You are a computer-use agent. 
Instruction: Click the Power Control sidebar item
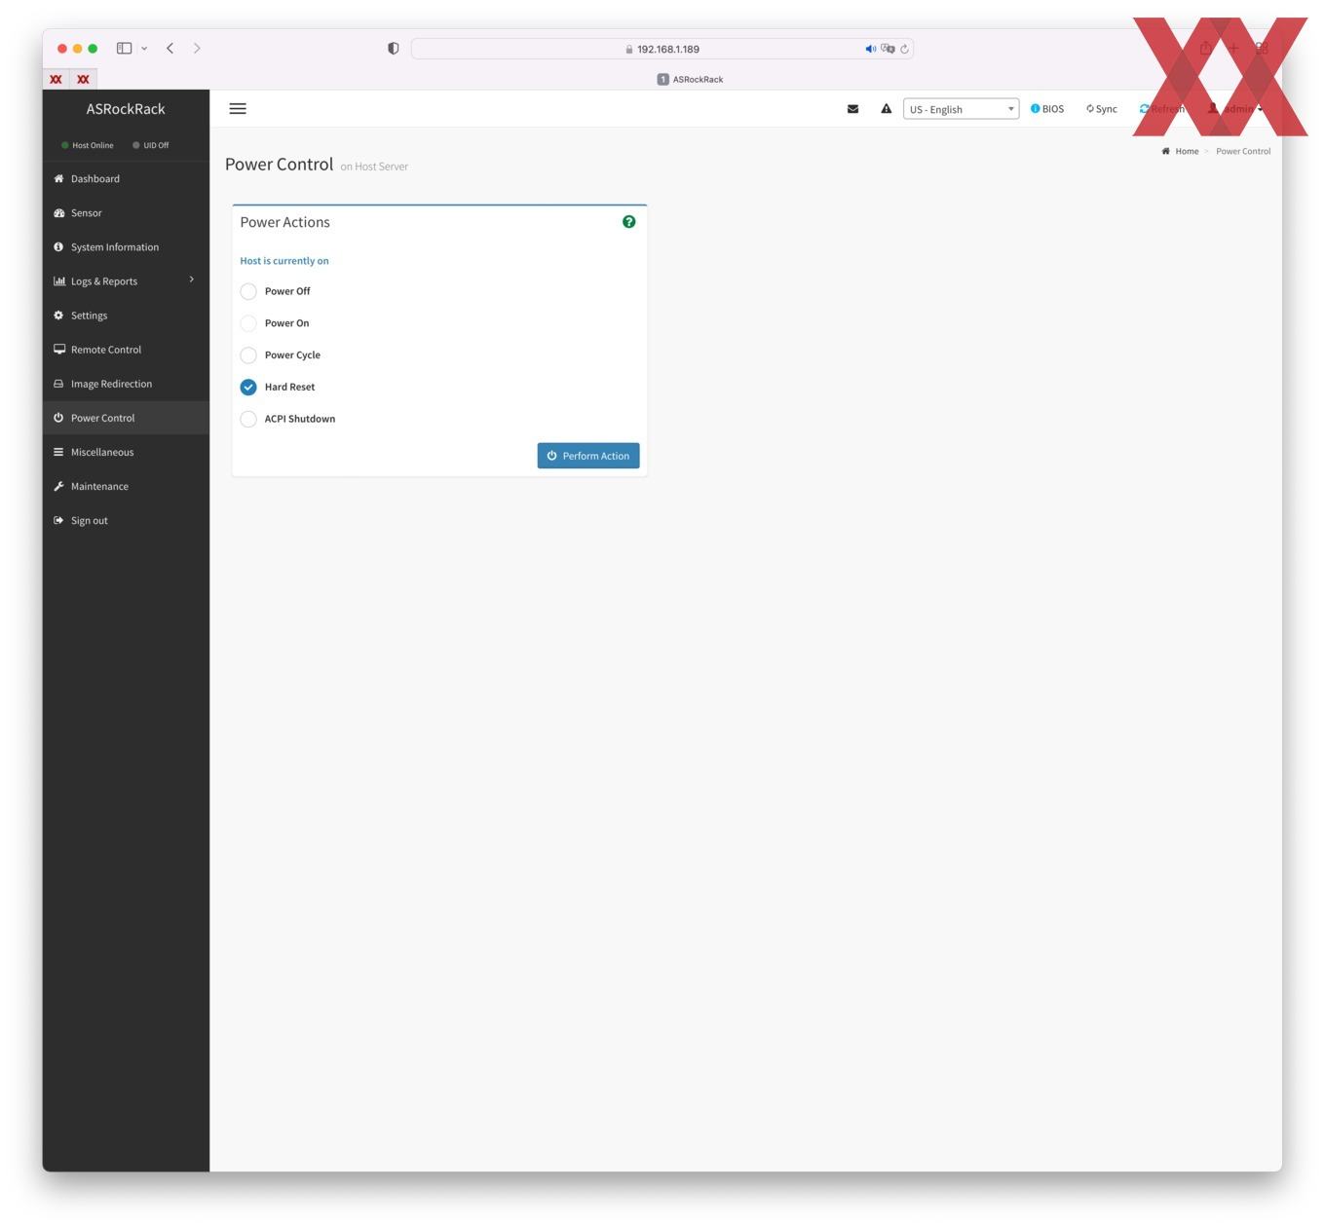pos(126,418)
